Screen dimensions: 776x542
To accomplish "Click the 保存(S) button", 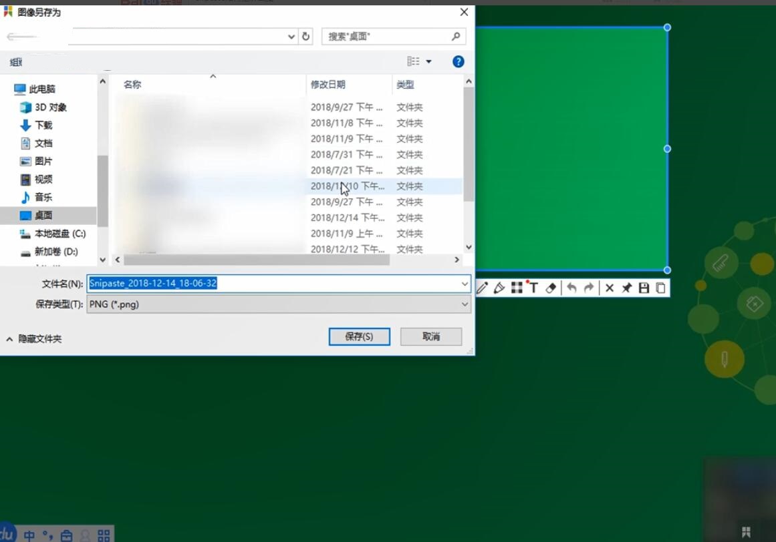I will tap(359, 336).
